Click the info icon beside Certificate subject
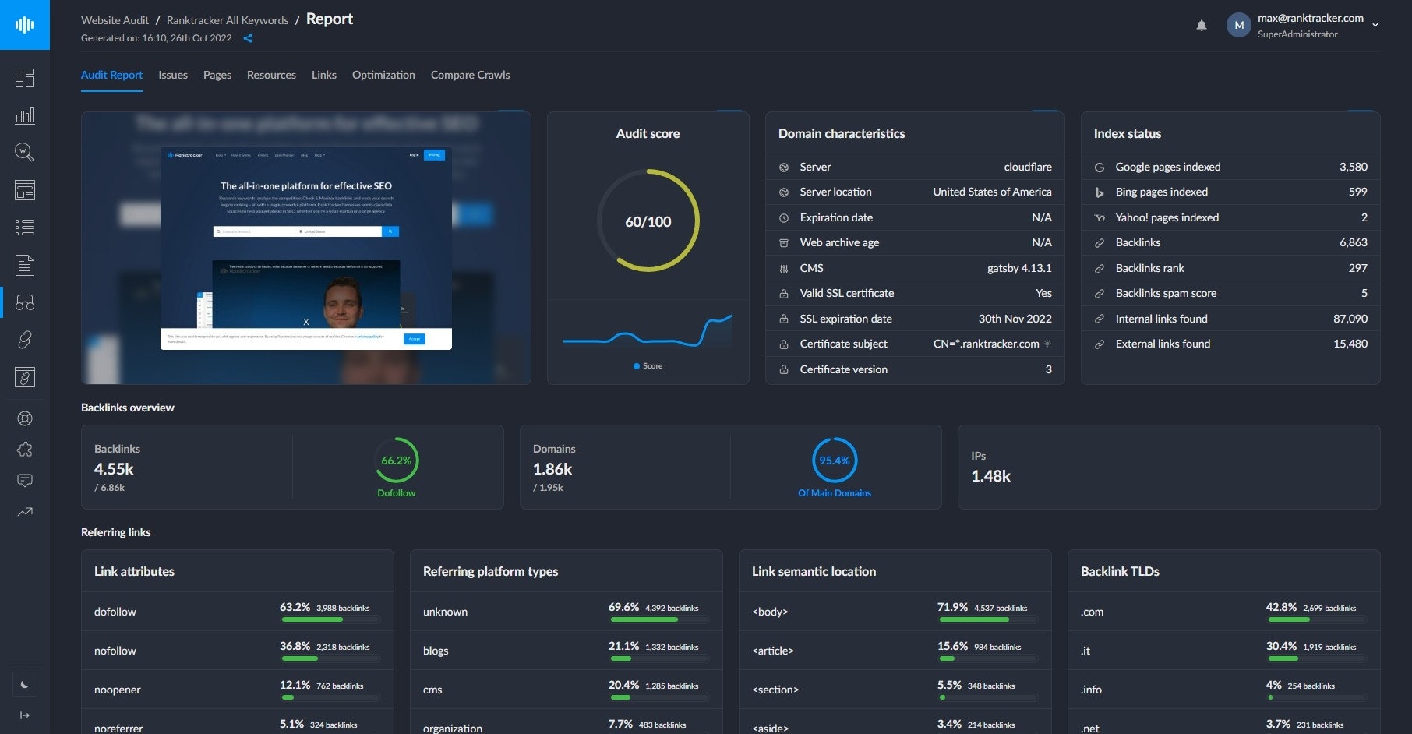 [x=1047, y=344]
